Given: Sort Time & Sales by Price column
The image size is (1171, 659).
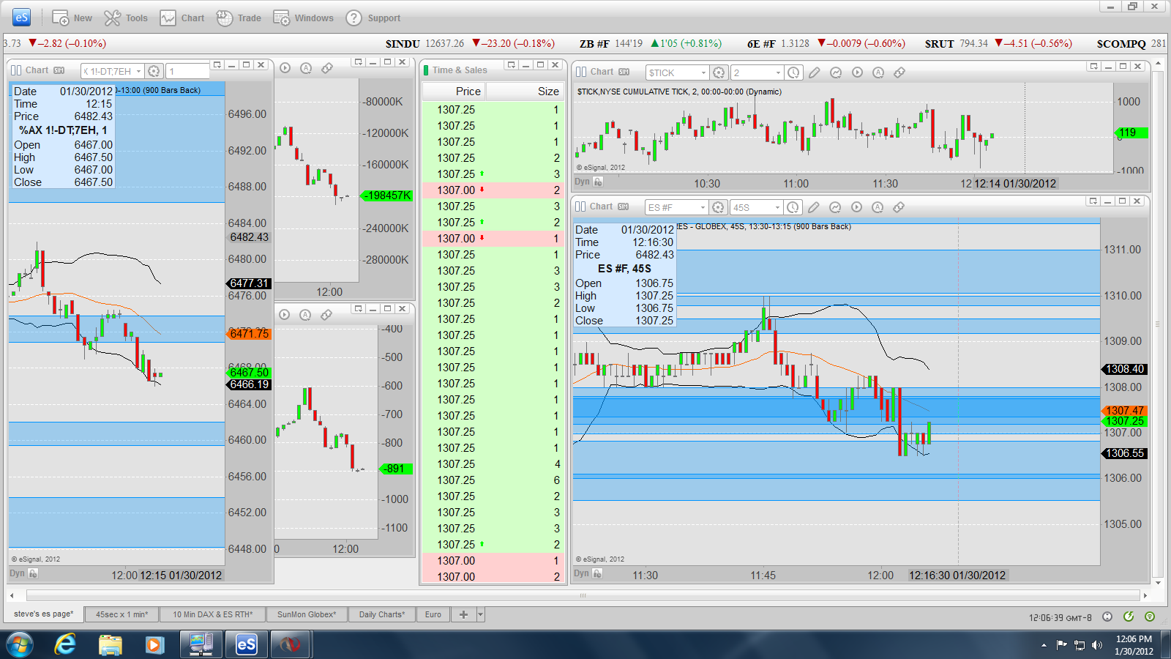Looking at the screenshot, I should pos(454,91).
